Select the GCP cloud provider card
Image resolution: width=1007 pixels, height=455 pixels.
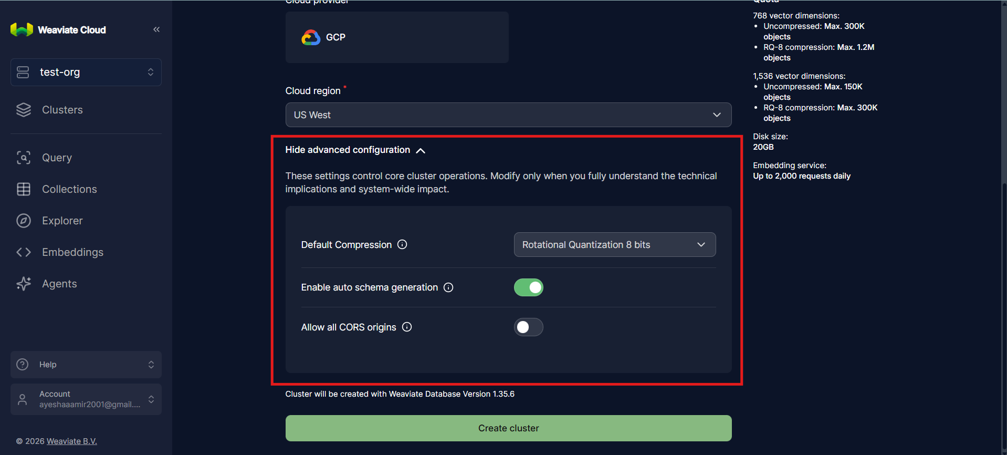click(x=397, y=37)
